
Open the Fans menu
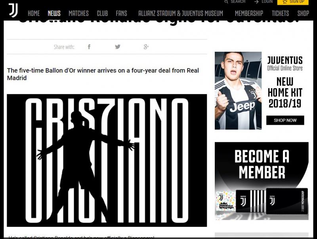122,13
